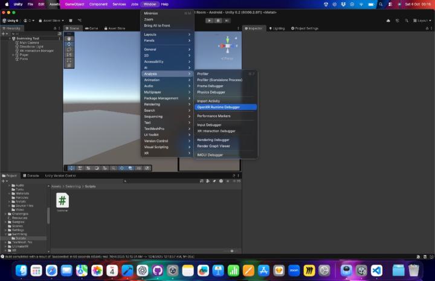Open Visual Studio Code from the dock
Image resolution: width=435 pixels, height=281 pixels.
point(377,270)
